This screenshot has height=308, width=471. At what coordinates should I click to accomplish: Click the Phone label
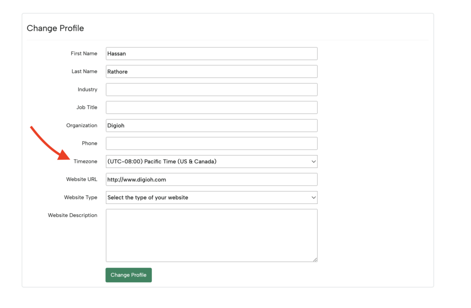pos(90,144)
